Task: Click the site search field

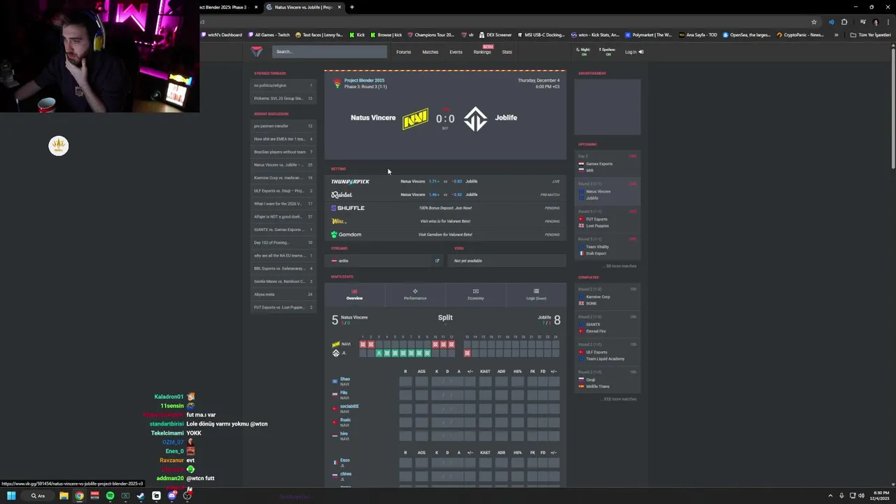Action: pyautogui.click(x=329, y=52)
